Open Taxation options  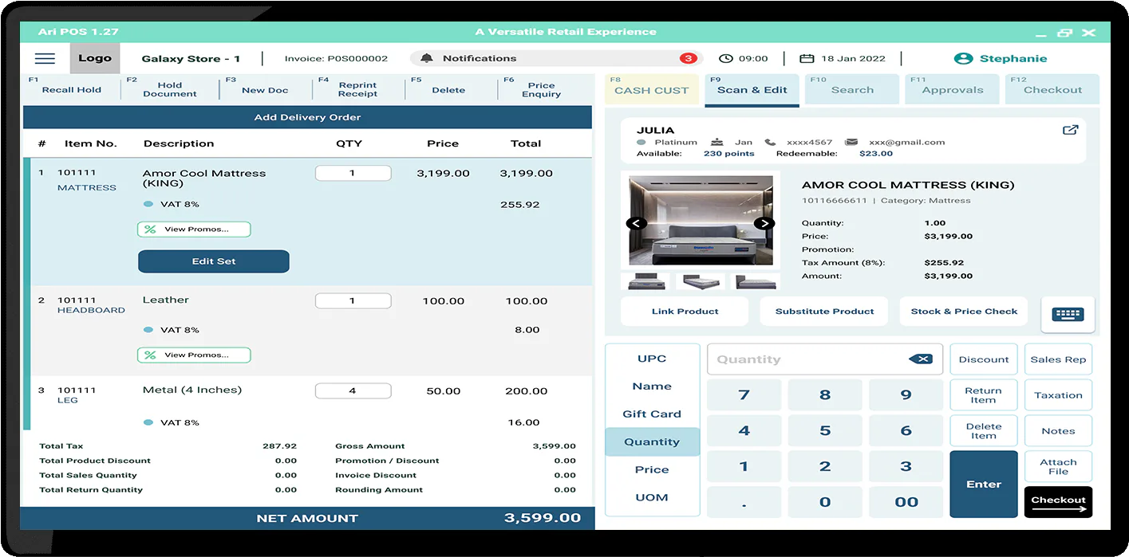pos(1058,395)
